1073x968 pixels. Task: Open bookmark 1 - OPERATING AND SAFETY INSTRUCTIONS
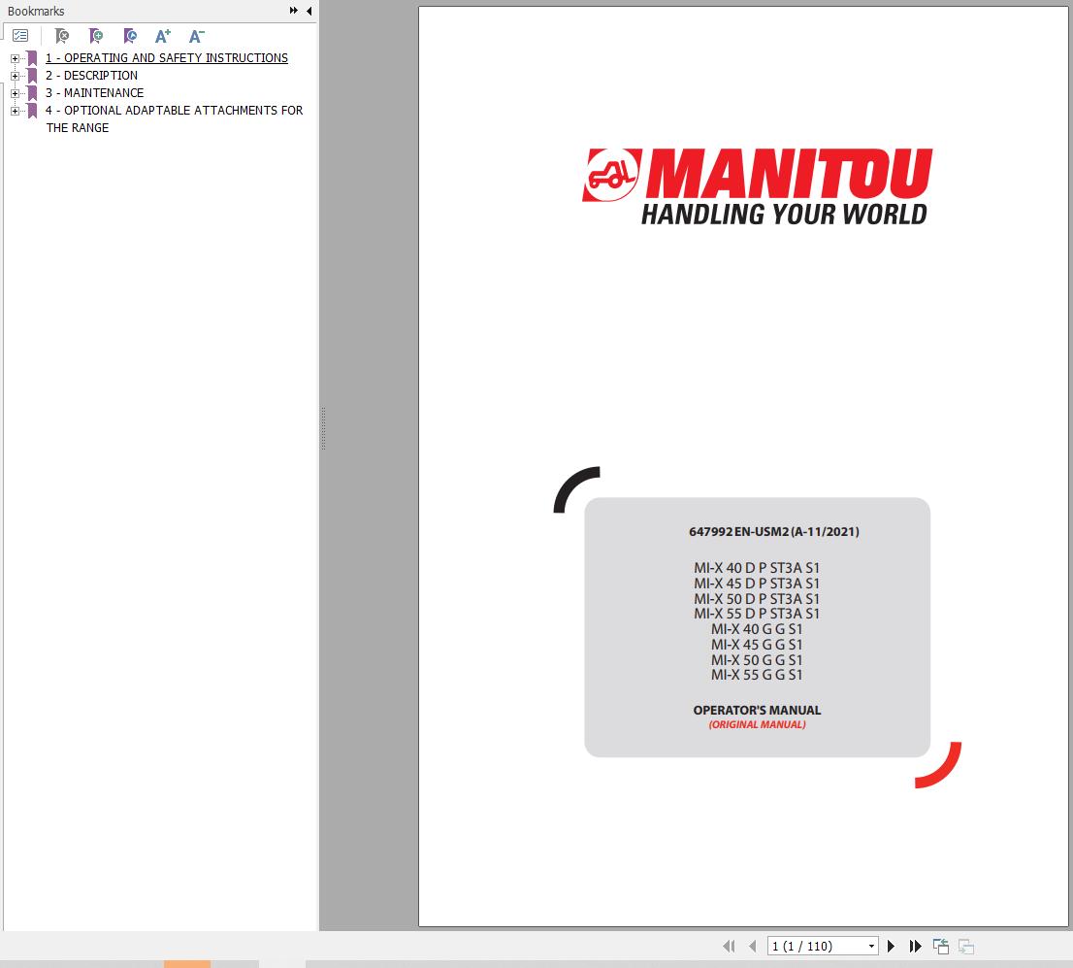(x=166, y=58)
